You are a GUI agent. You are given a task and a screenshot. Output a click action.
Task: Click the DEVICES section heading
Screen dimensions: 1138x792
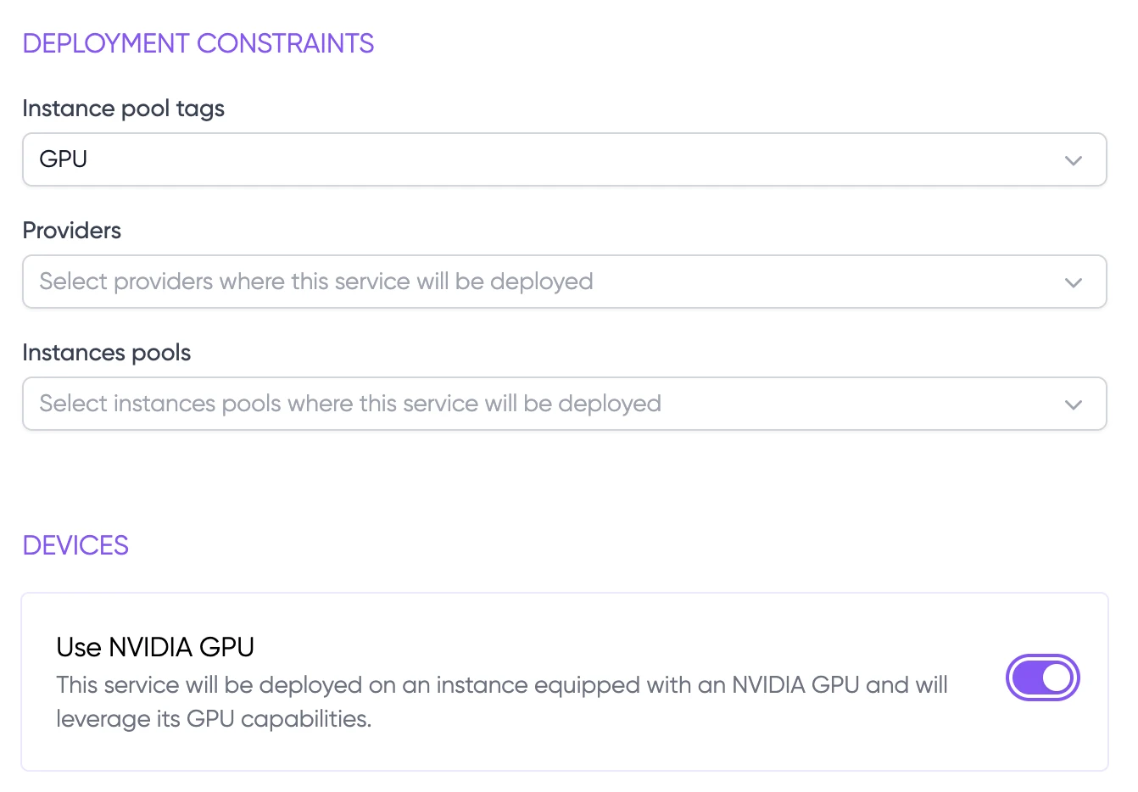pyautogui.click(x=75, y=545)
